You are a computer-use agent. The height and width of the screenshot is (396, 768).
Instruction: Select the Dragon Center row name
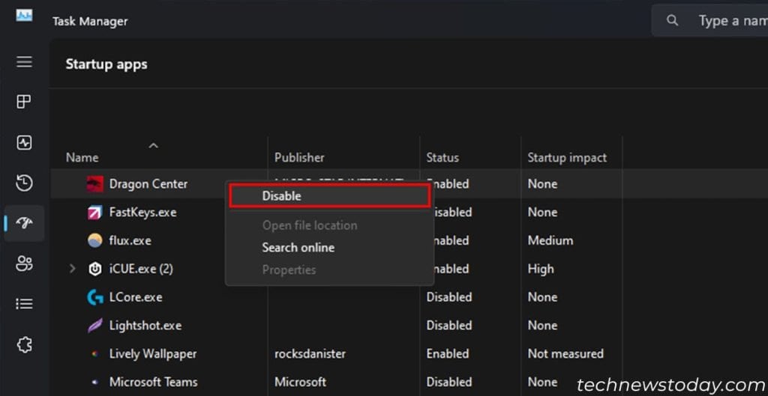(148, 184)
